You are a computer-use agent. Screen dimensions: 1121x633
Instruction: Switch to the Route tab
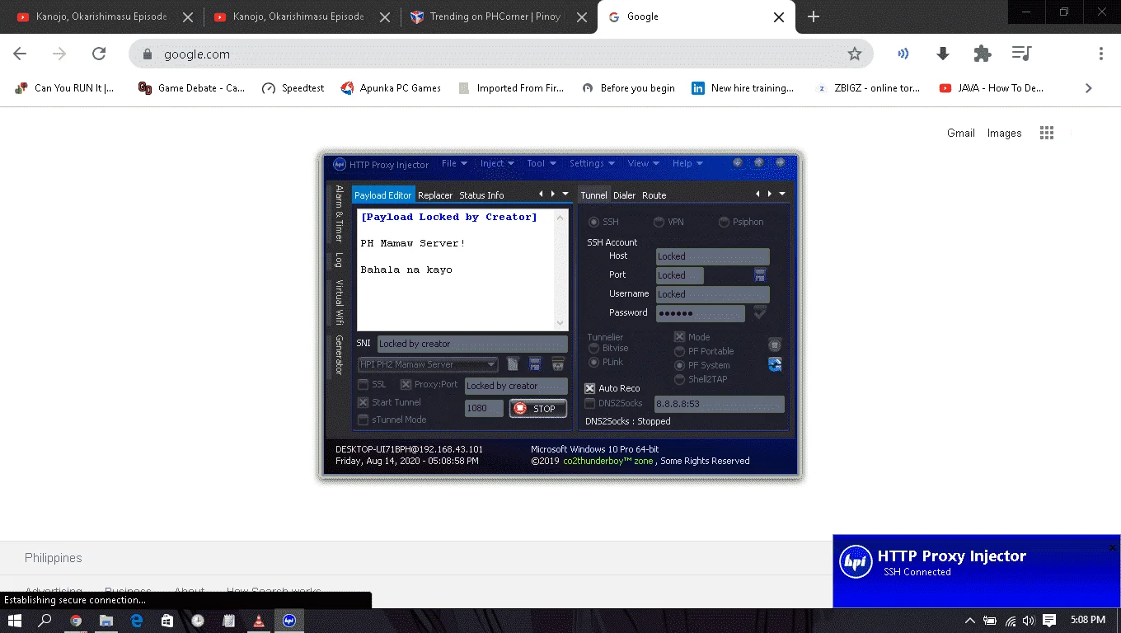(x=654, y=195)
